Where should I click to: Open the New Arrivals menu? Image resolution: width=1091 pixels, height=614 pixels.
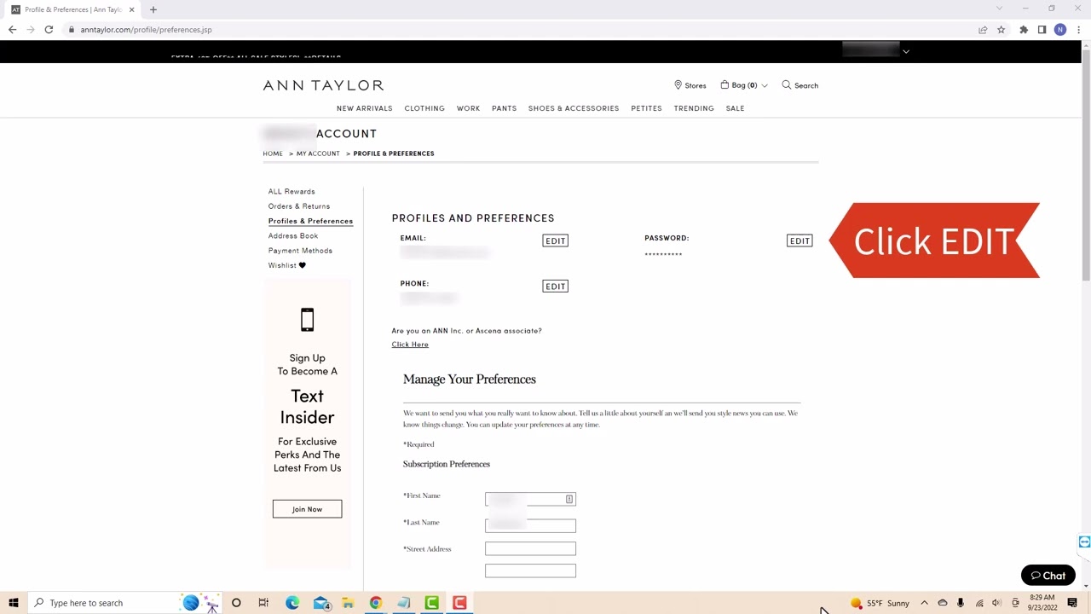coord(364,108)
